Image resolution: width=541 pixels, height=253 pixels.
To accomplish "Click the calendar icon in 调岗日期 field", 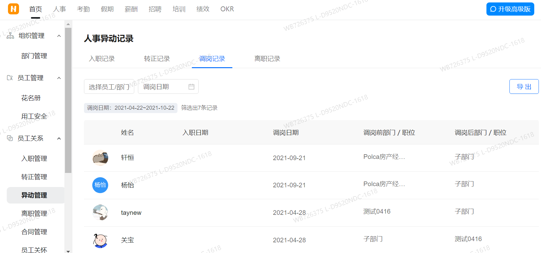I will (191, 87).
